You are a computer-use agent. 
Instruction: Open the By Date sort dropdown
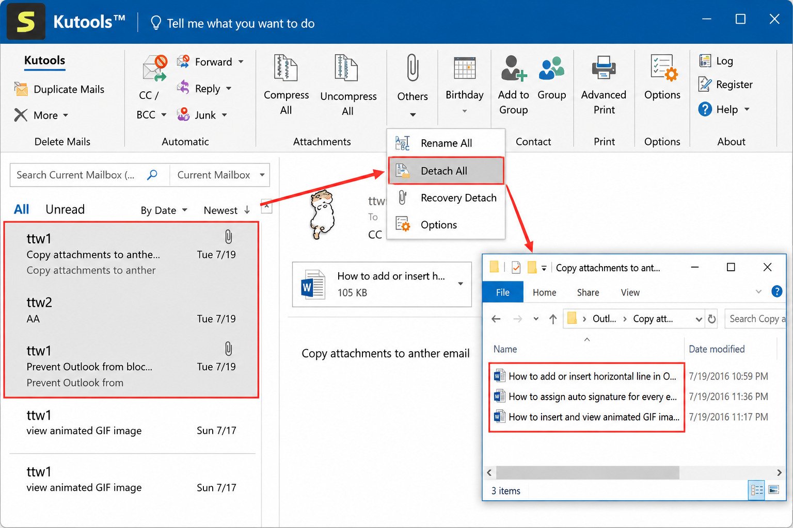tap(164, 210)
